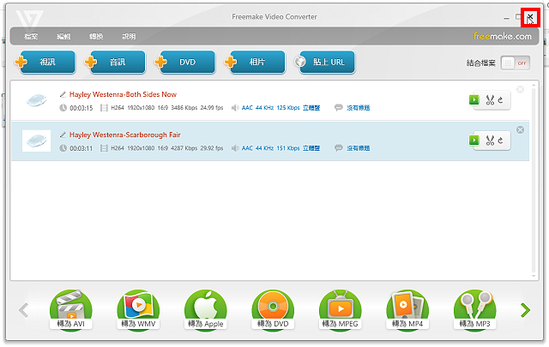Play preview of Both Sides Now
This screenshot has width=549, height=347.
(474, 99)
